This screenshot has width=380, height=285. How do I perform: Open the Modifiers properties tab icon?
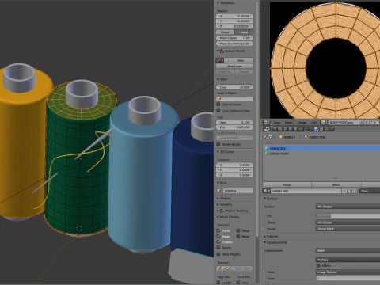pyautogui.click(x=306, y=129)
